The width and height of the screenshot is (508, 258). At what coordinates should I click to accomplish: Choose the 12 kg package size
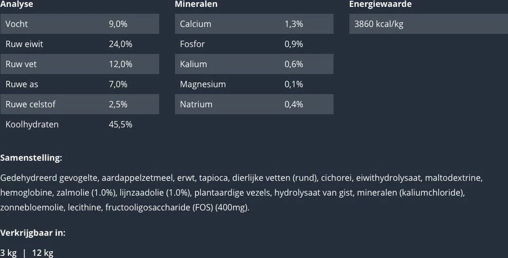tap(43, 253)
